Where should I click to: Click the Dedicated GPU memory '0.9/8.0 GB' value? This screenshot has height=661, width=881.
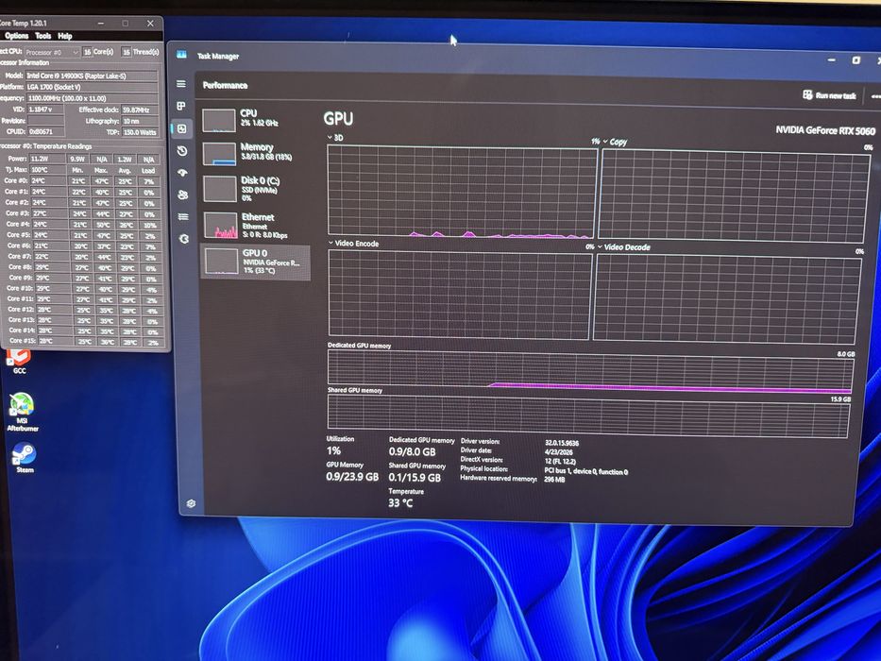point(412,451)
